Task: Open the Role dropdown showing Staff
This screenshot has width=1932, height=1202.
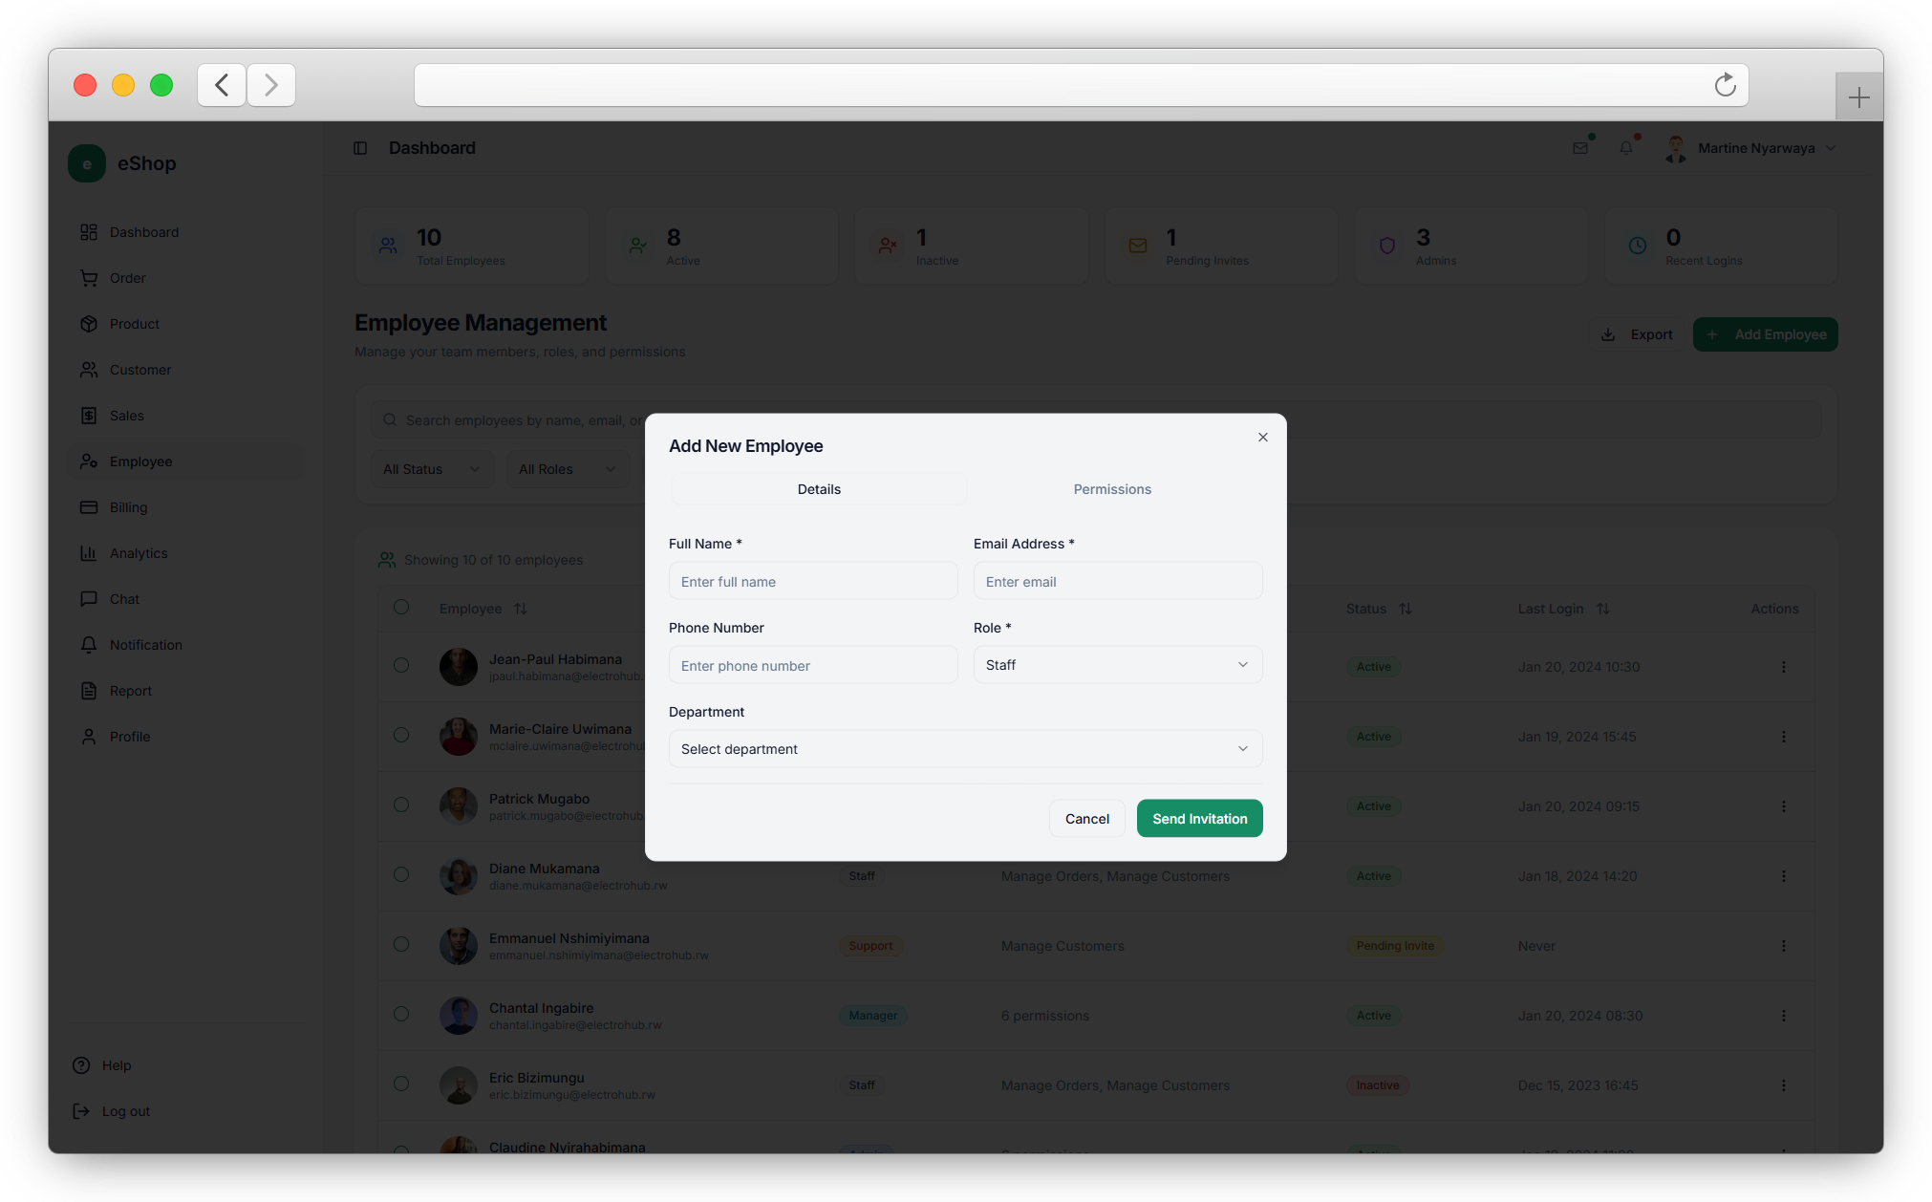Action: [x=1117, y=664]
